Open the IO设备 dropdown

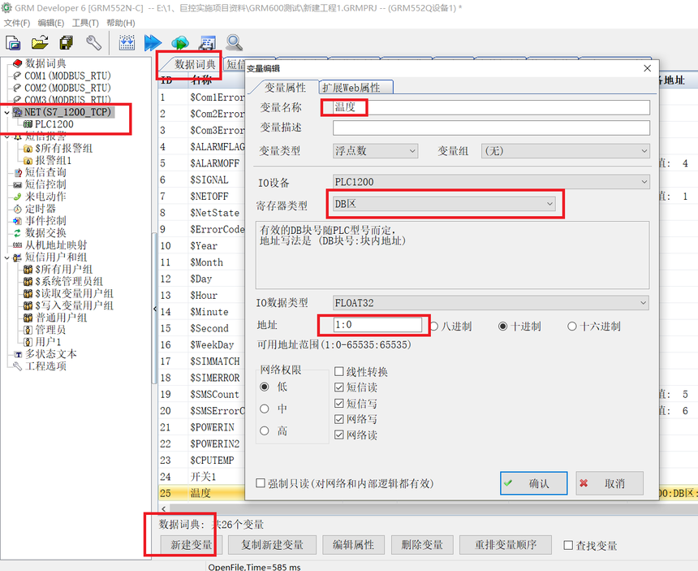click(x=491, y=182)
